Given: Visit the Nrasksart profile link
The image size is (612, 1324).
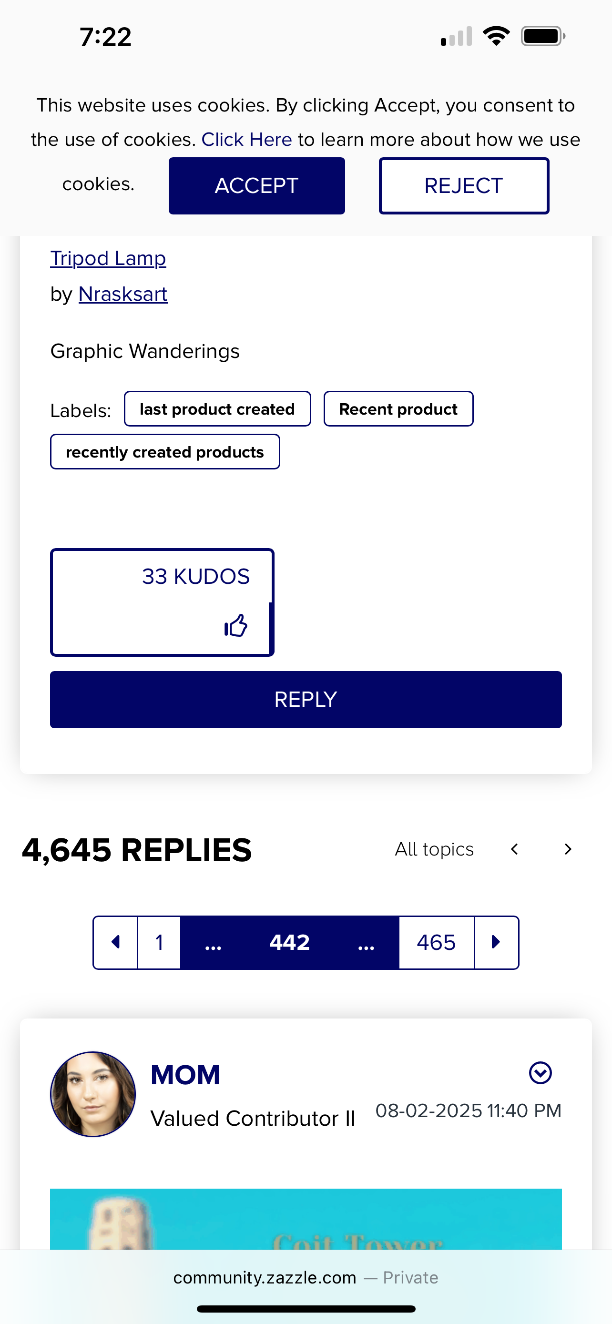Looking at the screenshot, I should pyautogui.click(x=123, y=294).
